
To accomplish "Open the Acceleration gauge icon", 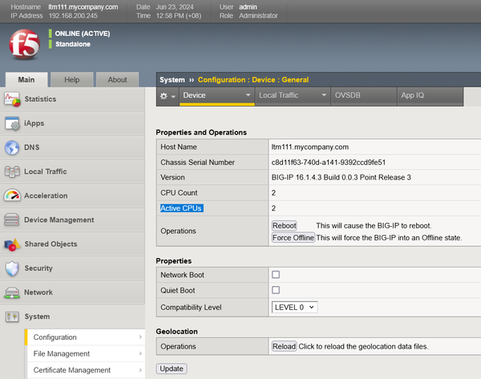I will (12, 196).
